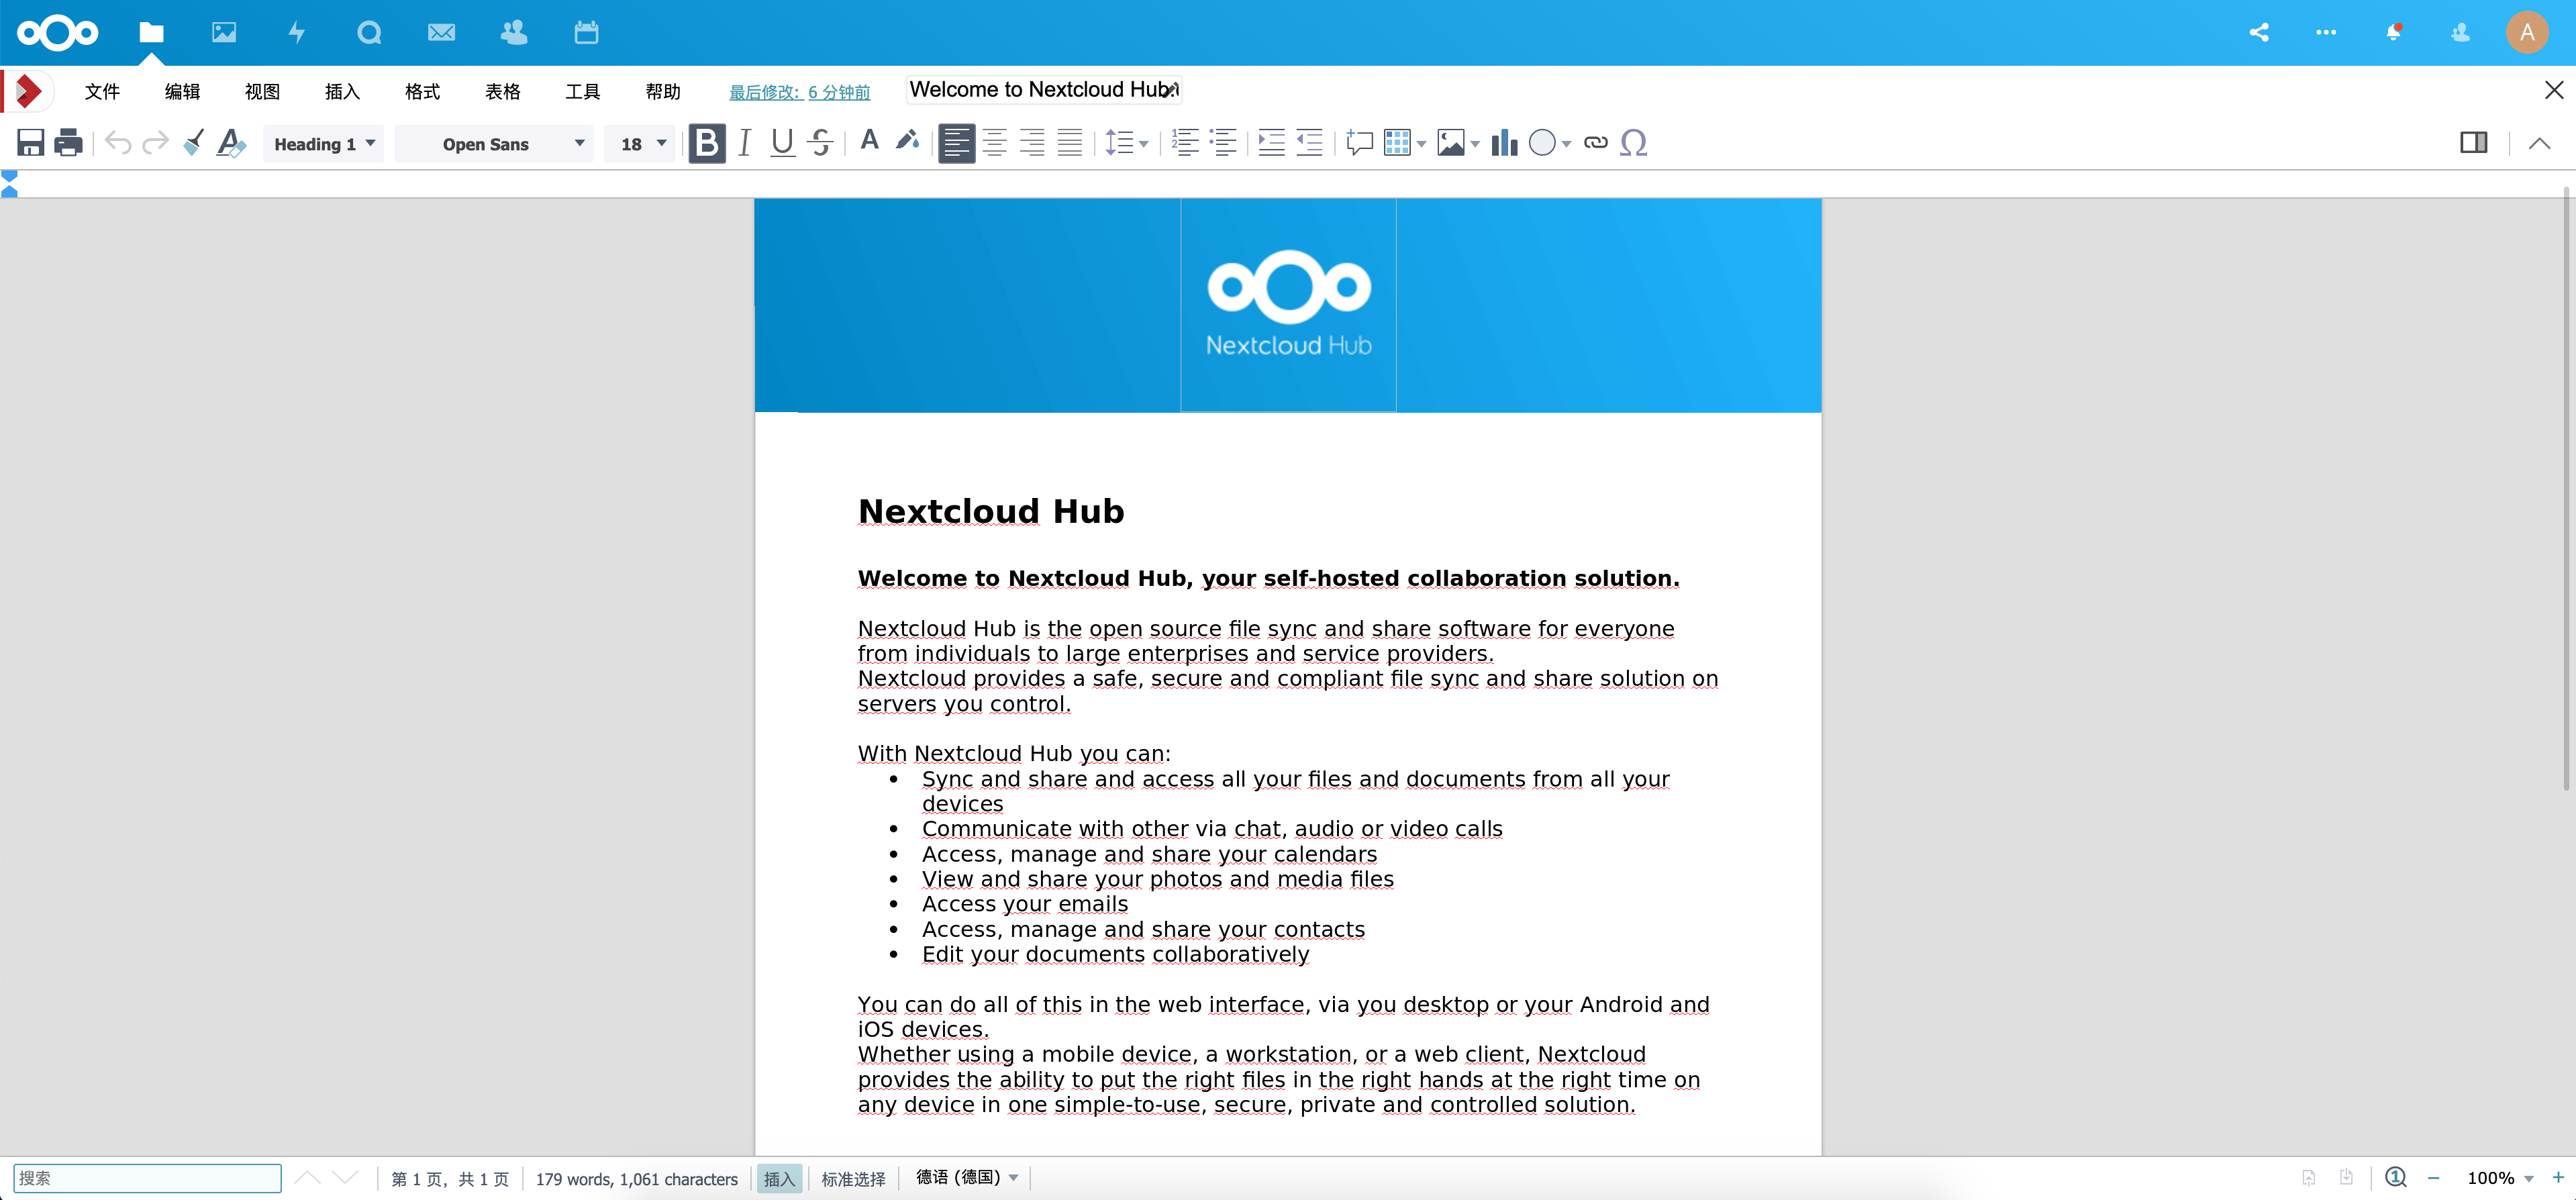Apply highlighting color with the marker icon

point(908,141)
